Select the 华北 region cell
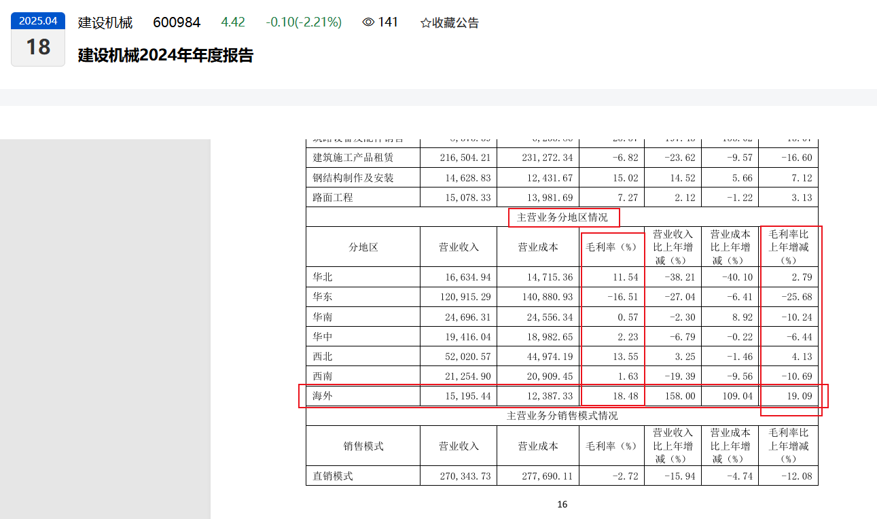The width and height of the screenshot is (877, 519). pos(323,277)
